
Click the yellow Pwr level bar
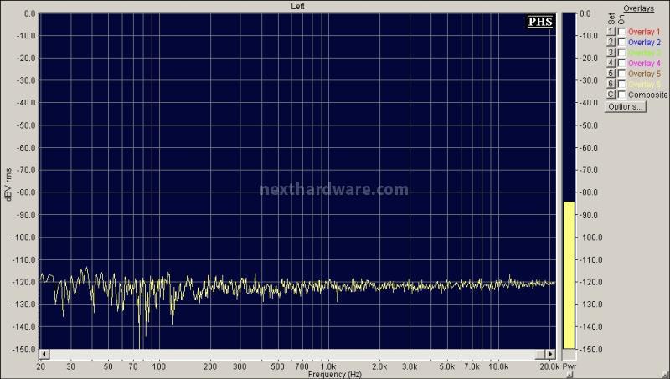569,275
